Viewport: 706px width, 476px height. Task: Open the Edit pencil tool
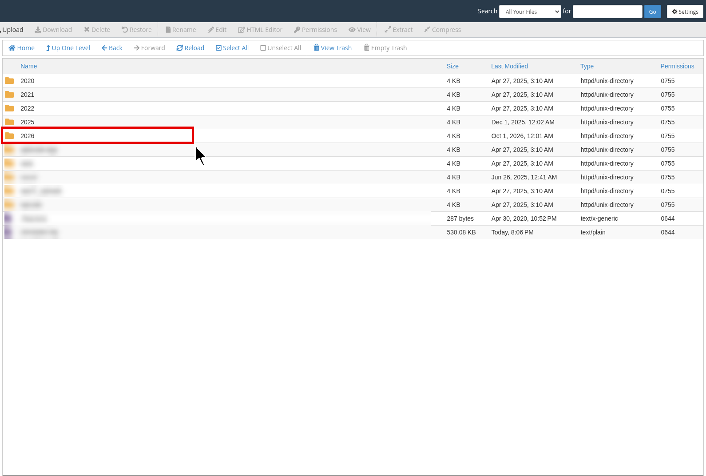coord(217,30)
